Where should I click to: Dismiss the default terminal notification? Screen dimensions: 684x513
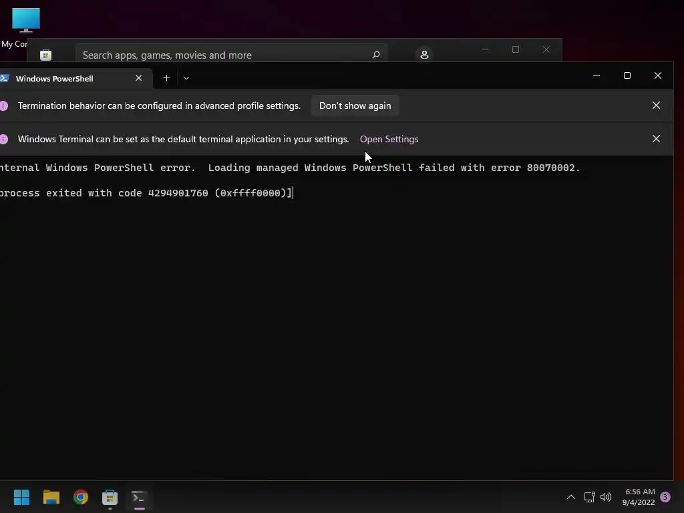[656, 139]
